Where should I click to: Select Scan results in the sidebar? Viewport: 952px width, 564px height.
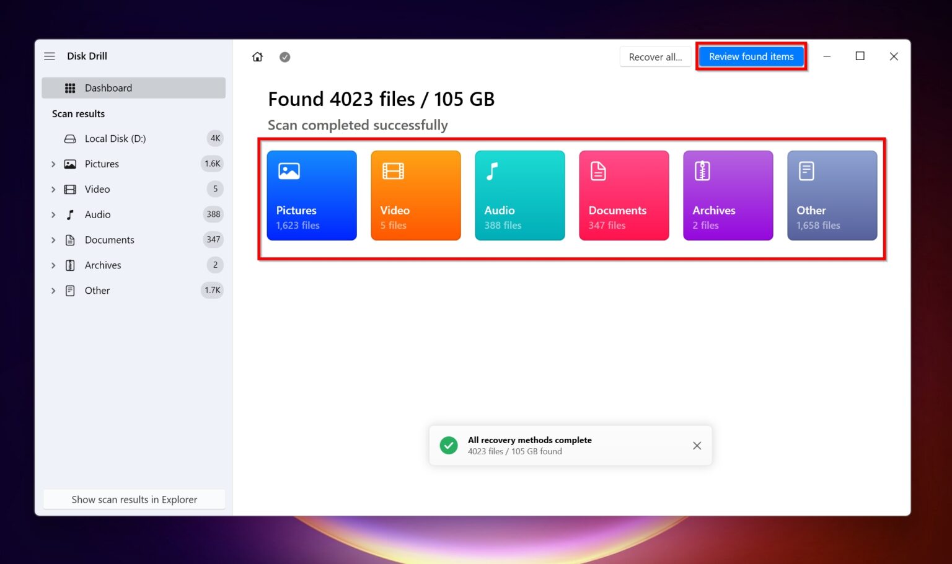pyautogui.click(x=78, y=113)
